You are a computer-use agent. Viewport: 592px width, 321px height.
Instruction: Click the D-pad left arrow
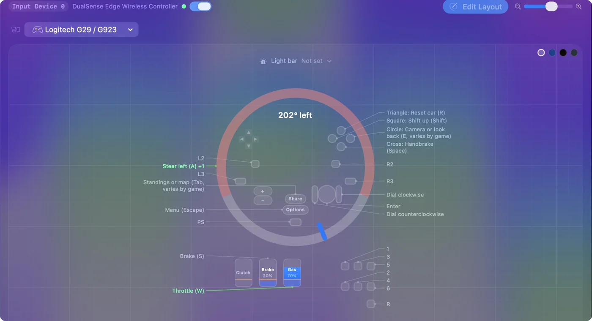point(242,139)
